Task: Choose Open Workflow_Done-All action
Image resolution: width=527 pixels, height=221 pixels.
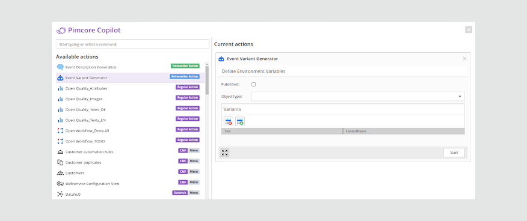Action: (x=131, y=131)
